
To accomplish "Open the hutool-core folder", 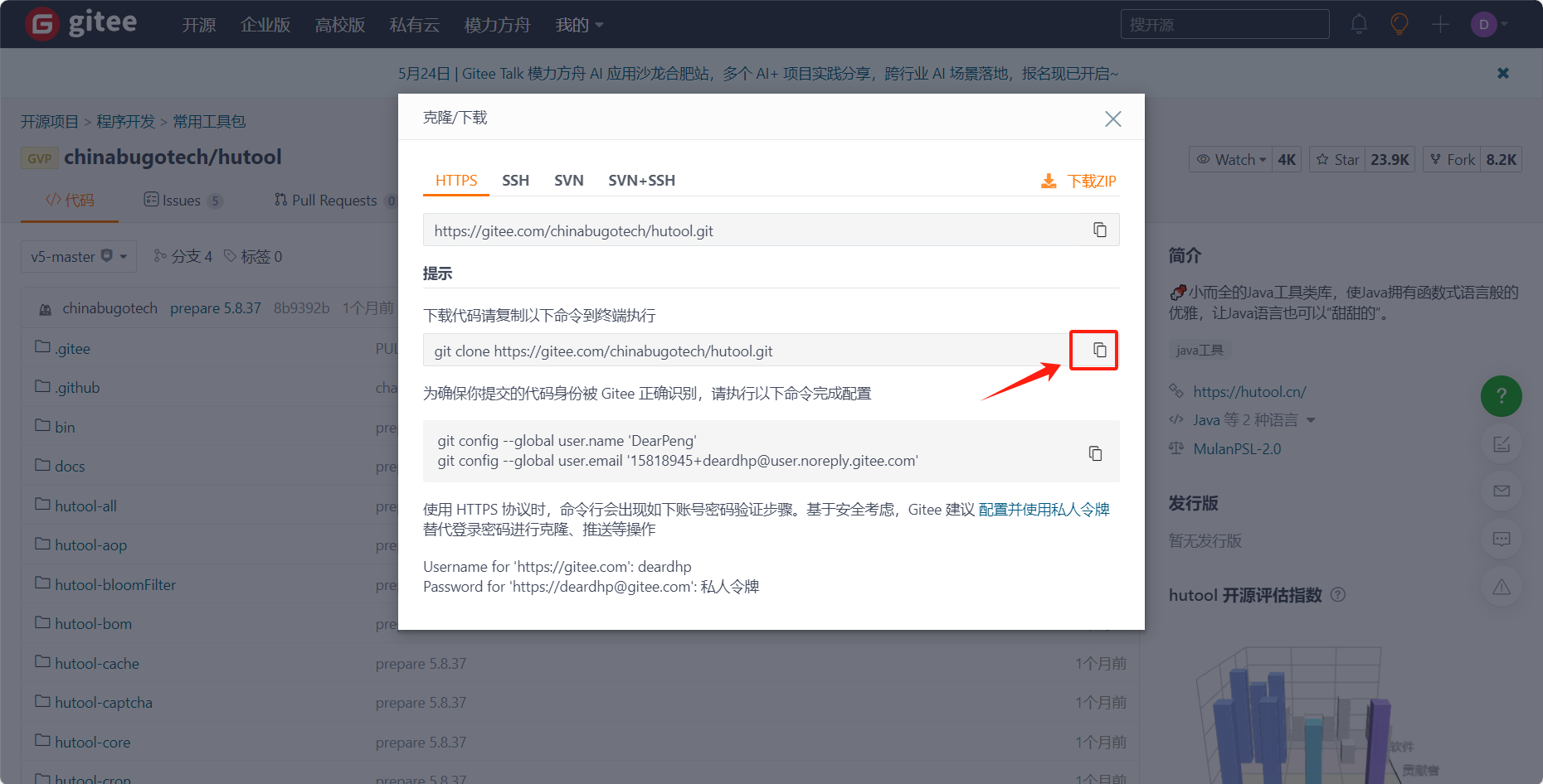I will pos(93,742).
